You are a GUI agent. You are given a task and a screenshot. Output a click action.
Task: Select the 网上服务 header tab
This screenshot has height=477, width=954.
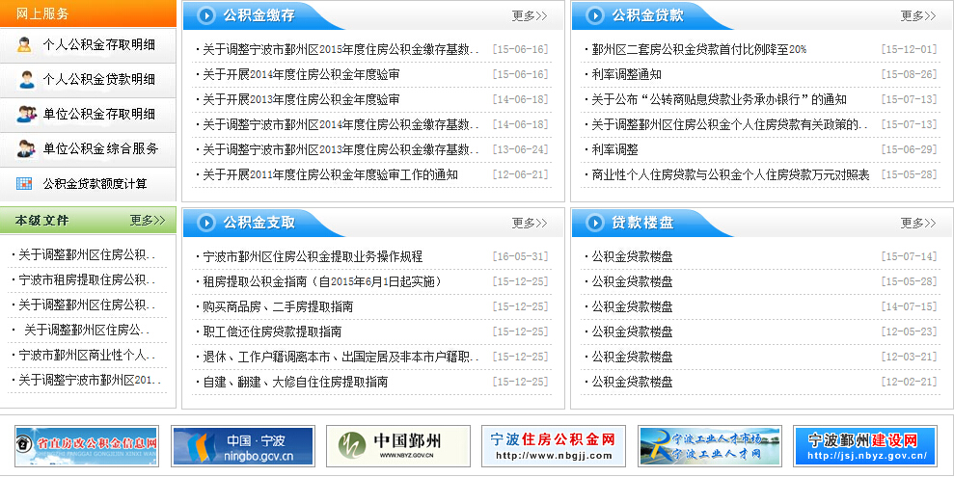[x=42, y=13]
